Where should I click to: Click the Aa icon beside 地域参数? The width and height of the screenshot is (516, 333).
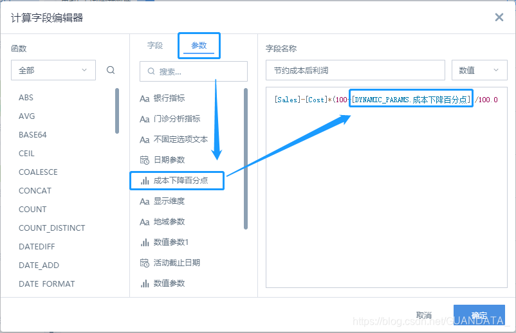pos(145,222)
